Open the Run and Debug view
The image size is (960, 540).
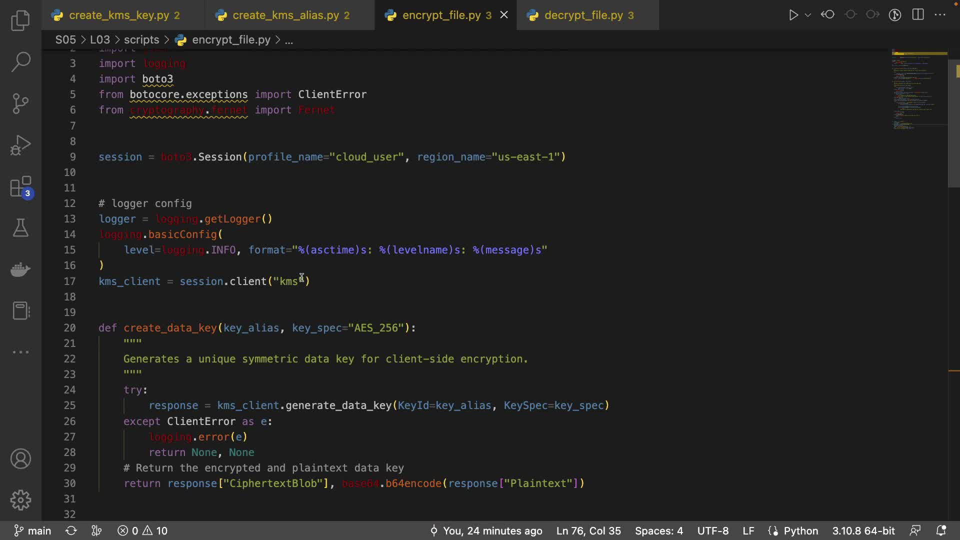point(20,145)
